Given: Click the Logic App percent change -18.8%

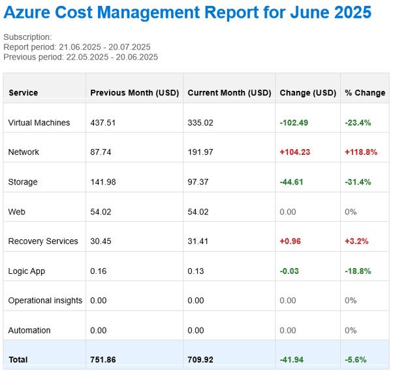Looking at the screenshot, I should 358,271.
